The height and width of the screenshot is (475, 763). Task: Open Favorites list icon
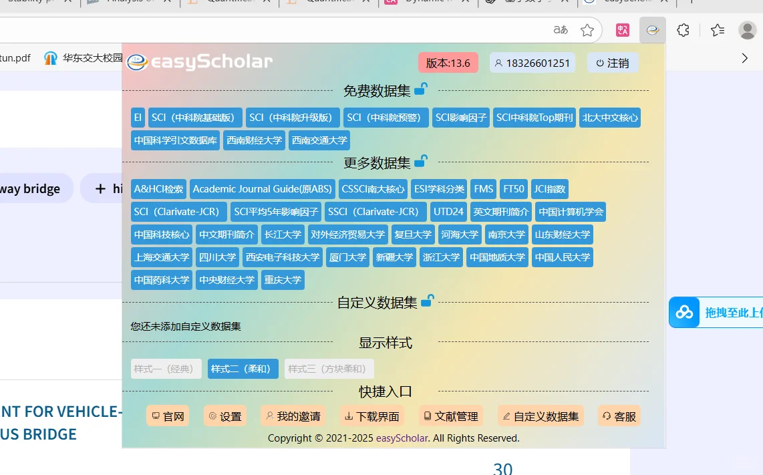(718, 30)
